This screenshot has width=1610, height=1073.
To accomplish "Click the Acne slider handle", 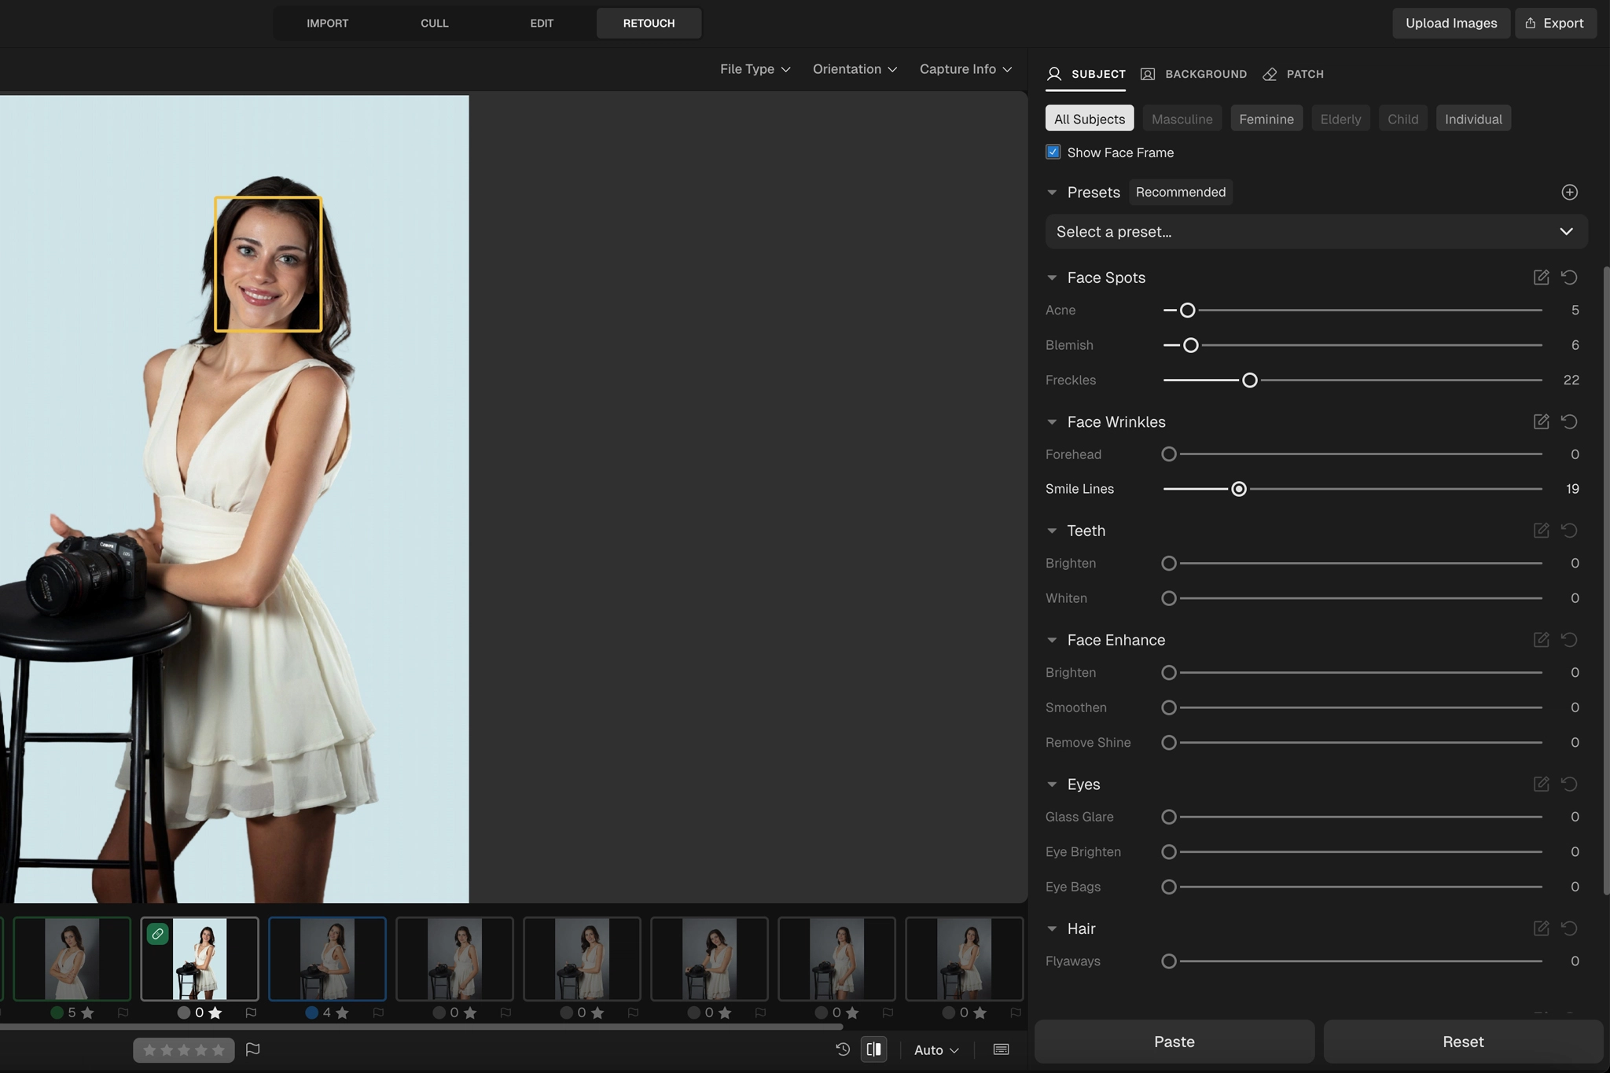I will coord(1187,311).
